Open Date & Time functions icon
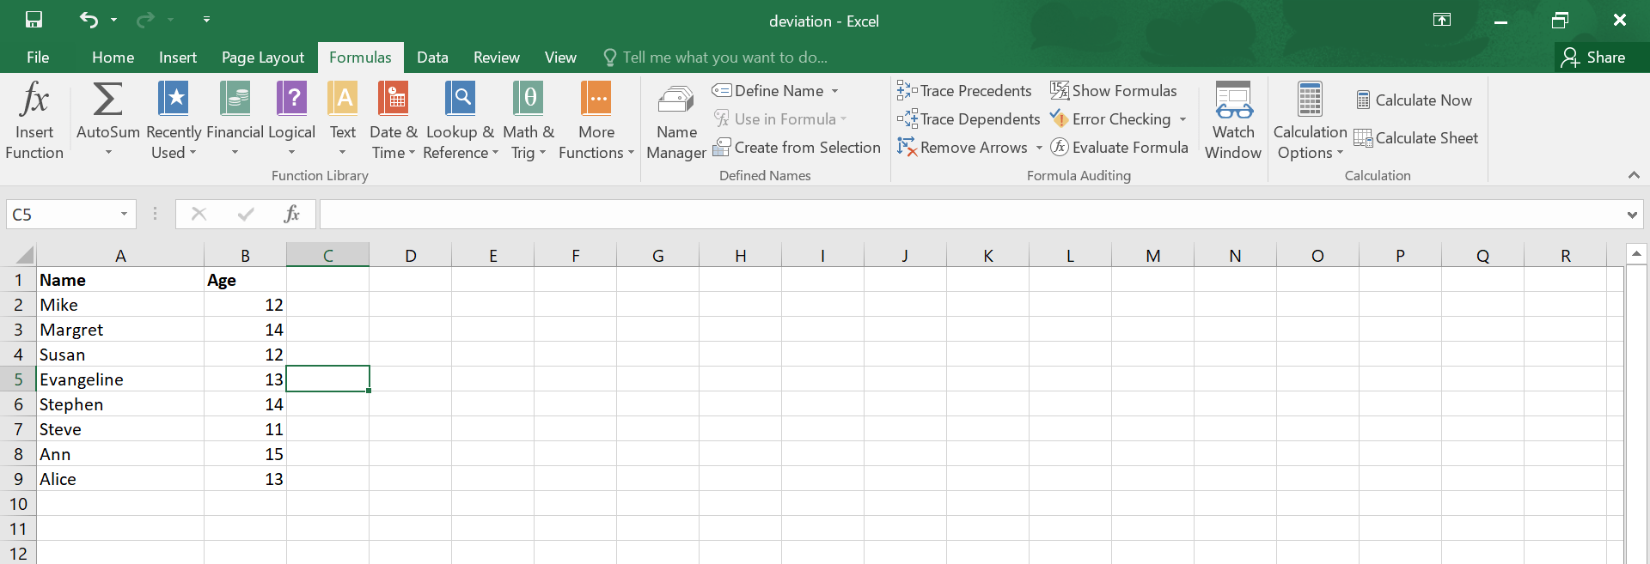This screenshot has height=564, width=1650. 394,99
